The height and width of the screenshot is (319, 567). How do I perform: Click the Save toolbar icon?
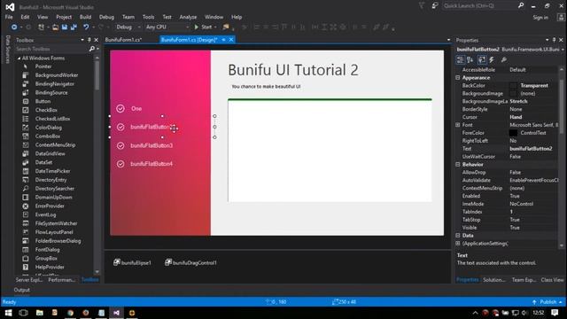pos(65,27)
